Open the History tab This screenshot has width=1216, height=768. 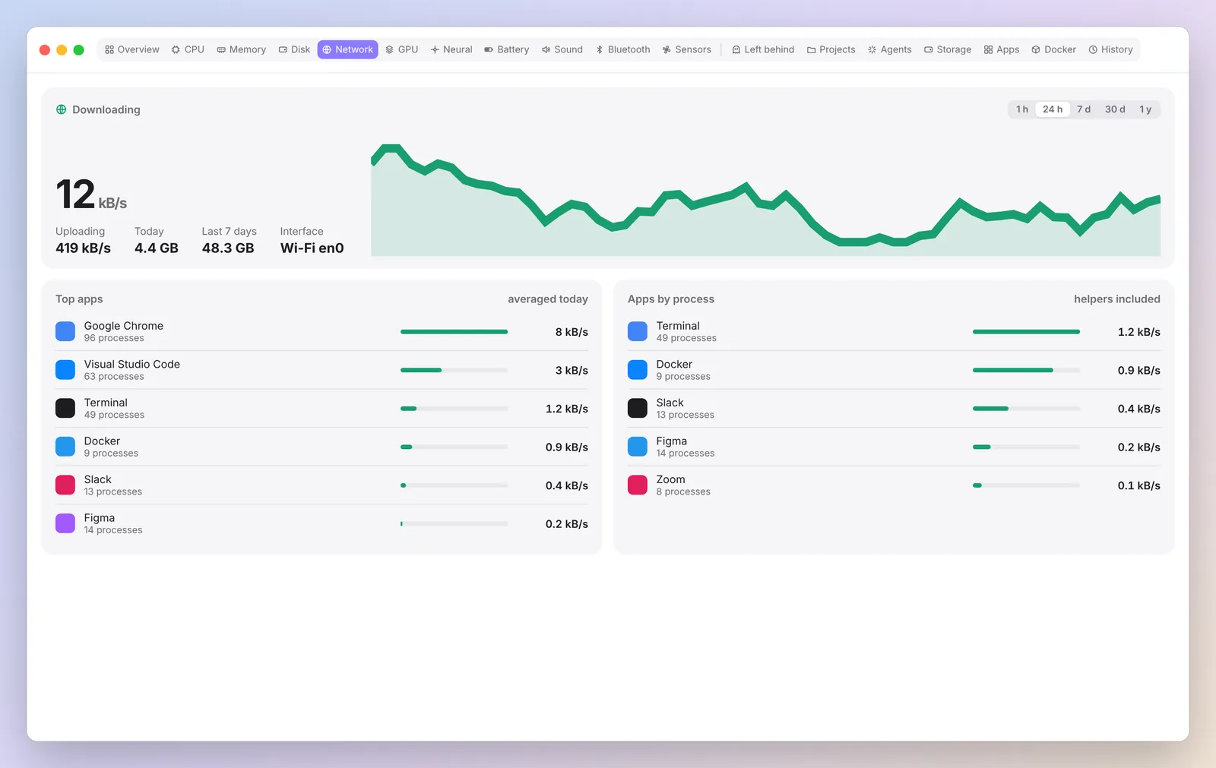coord(1110,49)
